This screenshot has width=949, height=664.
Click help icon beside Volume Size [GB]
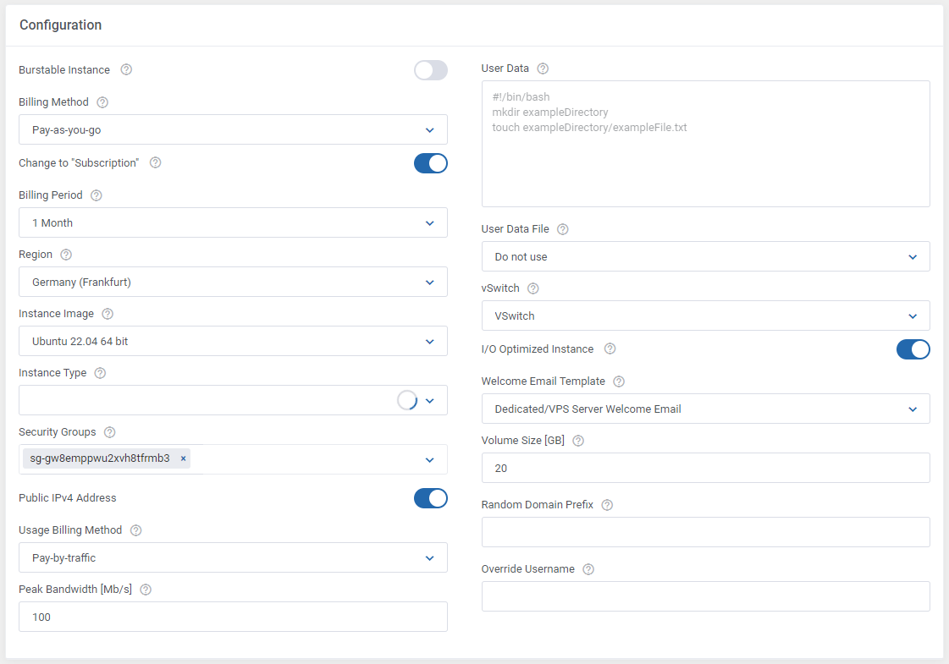[578, 441]
